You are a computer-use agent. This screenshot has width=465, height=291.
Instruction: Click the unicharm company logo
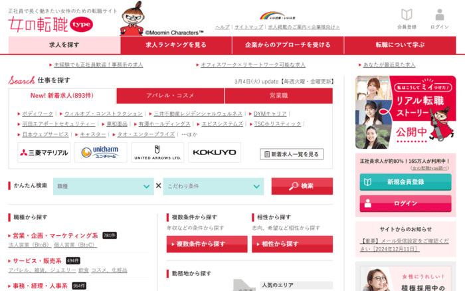pos(101,152)
